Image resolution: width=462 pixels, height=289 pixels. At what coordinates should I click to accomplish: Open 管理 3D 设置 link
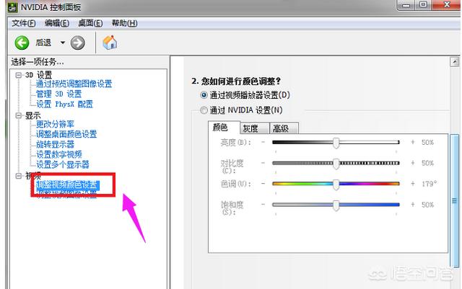click(58, 94)
